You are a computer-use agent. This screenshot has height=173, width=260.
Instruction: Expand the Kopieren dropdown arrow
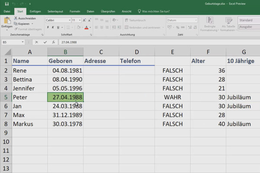click(x=32, y=24)
